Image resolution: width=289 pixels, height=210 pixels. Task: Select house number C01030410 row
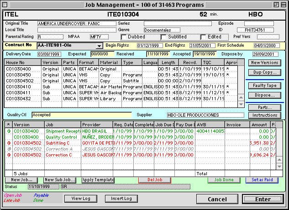(x=121, y=86)
